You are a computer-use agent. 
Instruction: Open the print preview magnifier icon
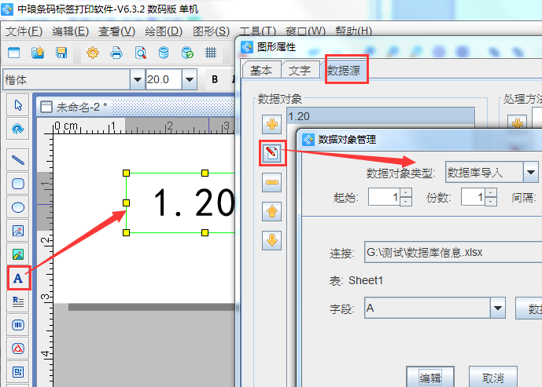[x=140, y=53]
